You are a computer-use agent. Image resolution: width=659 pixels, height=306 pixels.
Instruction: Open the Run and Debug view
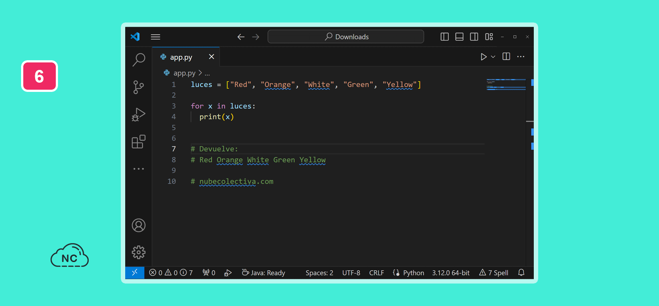coord(139,114)
